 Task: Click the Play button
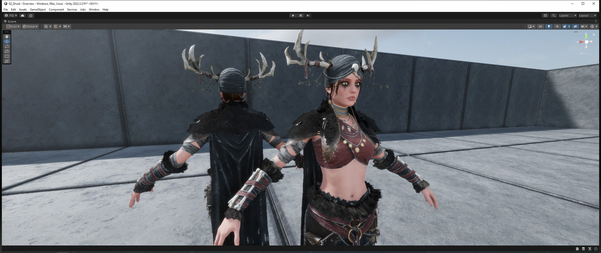click(293, 15)
